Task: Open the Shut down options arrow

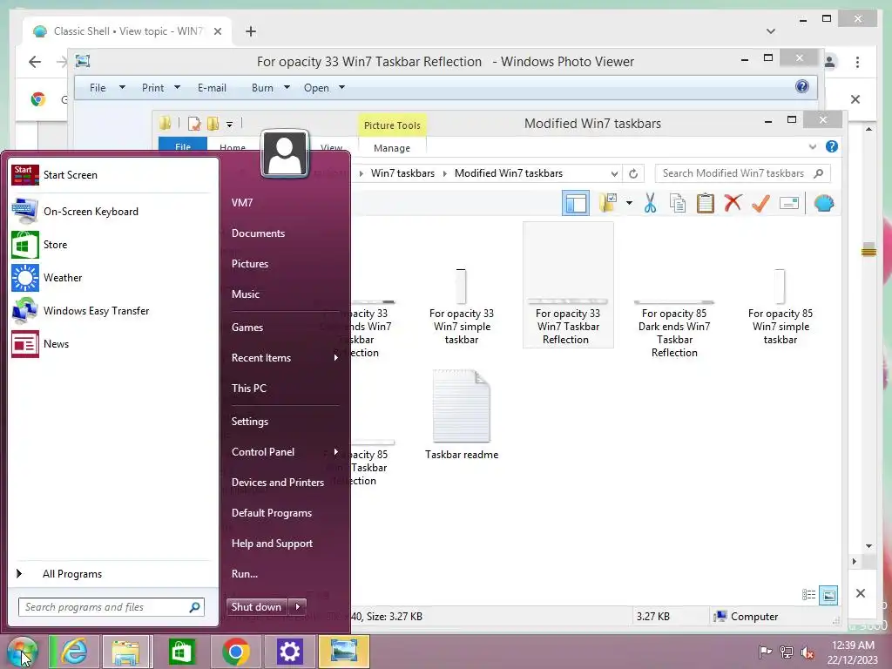Action: 298,607
